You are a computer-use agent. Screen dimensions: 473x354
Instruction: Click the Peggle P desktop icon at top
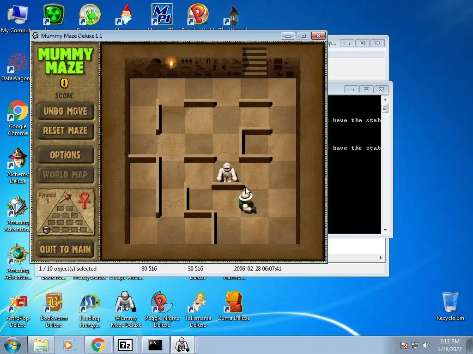tap(198, 14)
